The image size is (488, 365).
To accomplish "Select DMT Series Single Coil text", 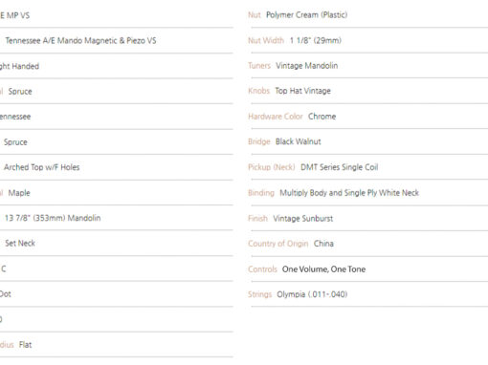I will 339,167.
